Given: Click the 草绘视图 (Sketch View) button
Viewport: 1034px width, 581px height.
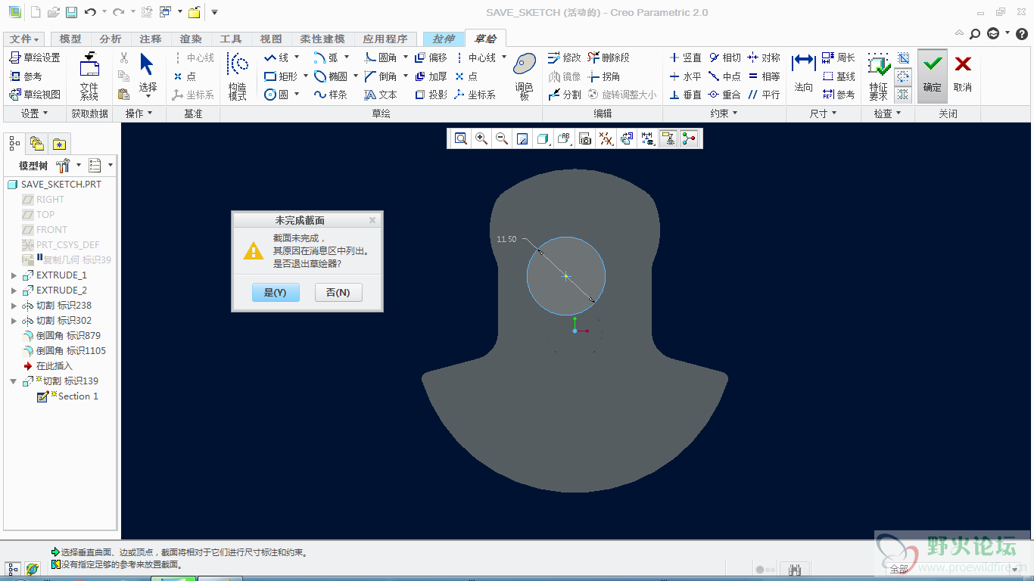Looking at the screenshot, I should pyautogui.click(x=35, y=95).
